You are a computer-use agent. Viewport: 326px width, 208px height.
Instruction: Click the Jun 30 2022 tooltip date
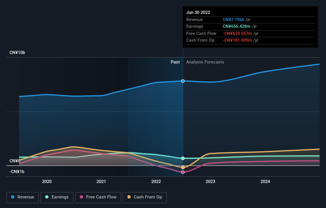tap(198, 12)
